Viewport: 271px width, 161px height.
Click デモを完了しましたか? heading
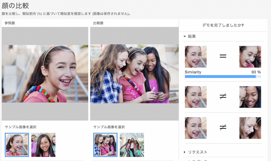[223, 25]
